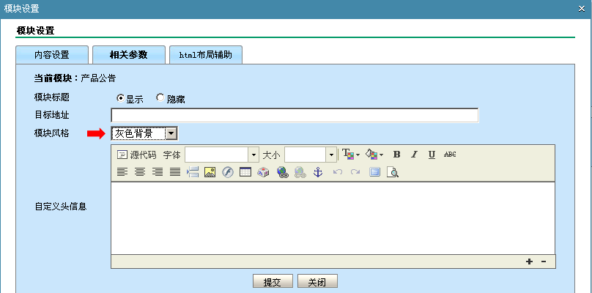Click the undo arrow

[x=338, y=172]
